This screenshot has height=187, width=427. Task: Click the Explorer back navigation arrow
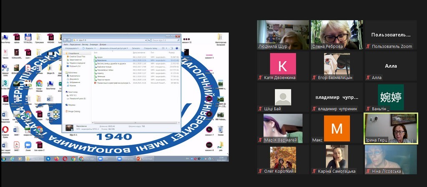coord(65,40)
